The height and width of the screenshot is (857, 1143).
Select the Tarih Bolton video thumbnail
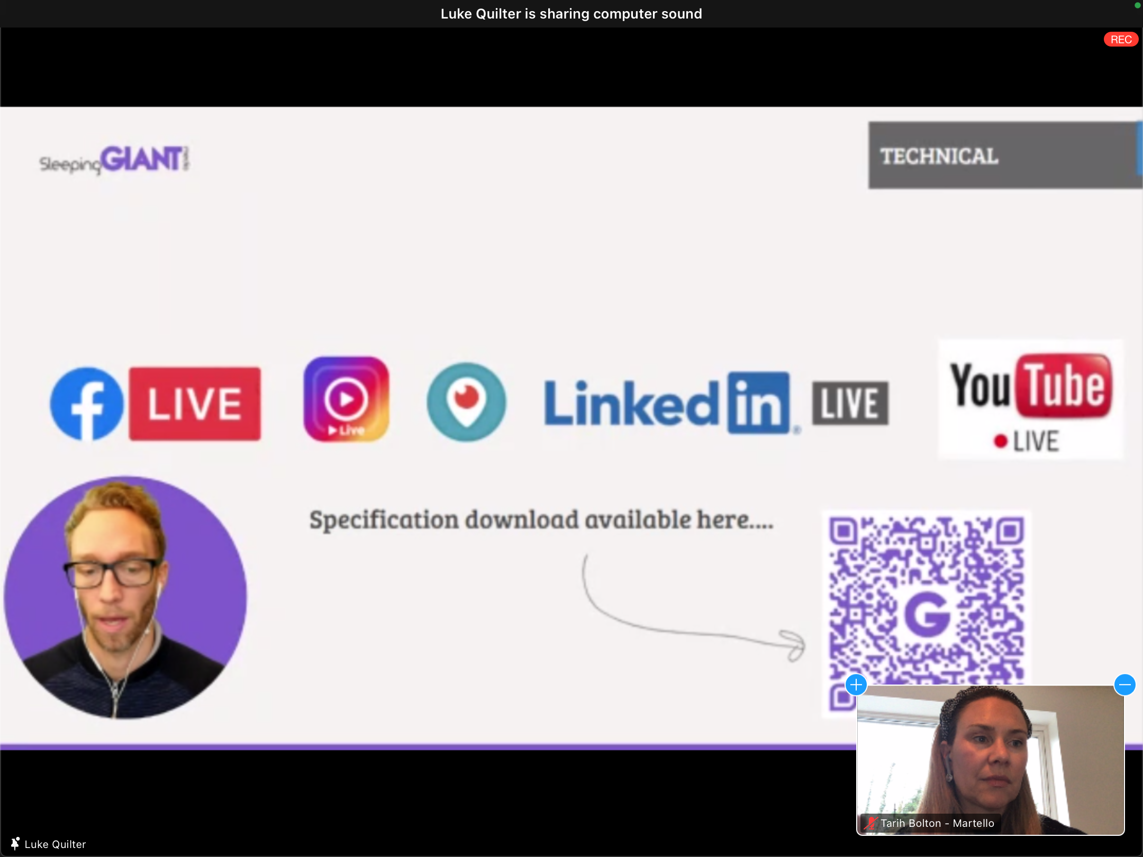click(x=990, y=760)
